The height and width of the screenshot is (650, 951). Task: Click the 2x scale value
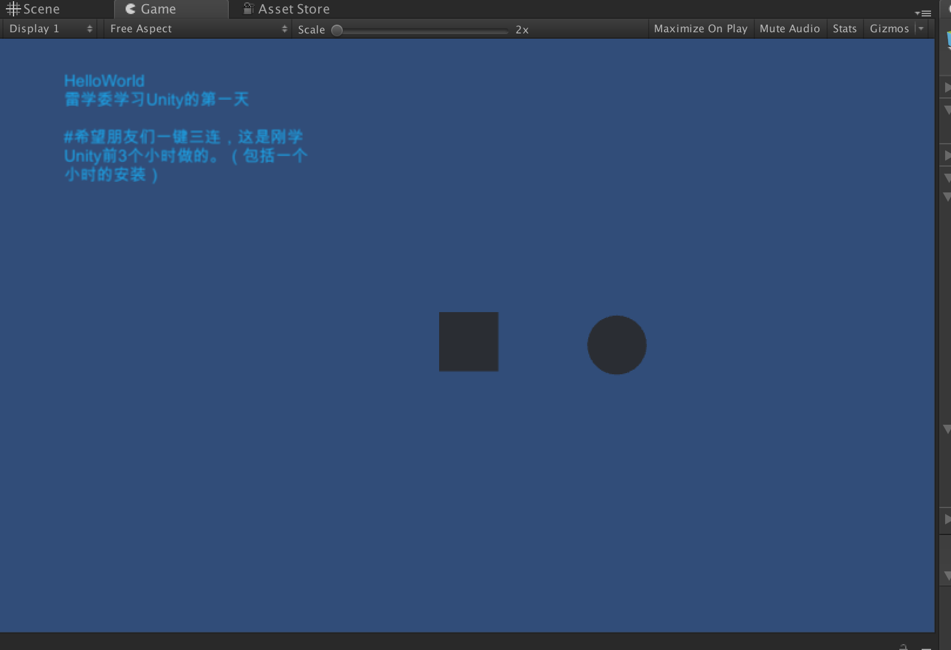click(522, 30)
